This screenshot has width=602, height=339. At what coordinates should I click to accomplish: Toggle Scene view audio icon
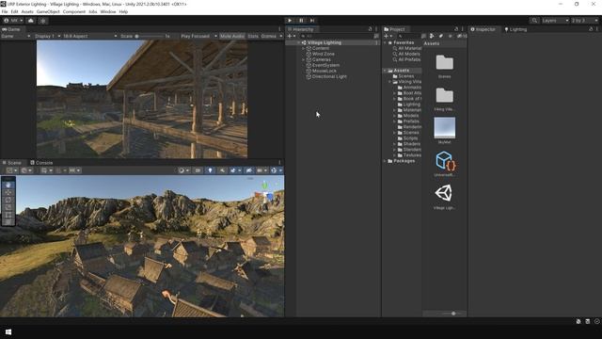pos(222,170)
